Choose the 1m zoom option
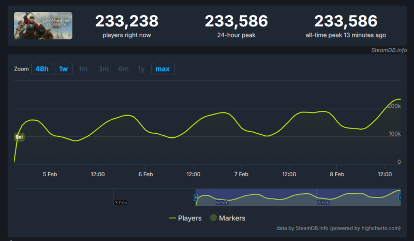414x241 pixels. click(x=83, y=69)
